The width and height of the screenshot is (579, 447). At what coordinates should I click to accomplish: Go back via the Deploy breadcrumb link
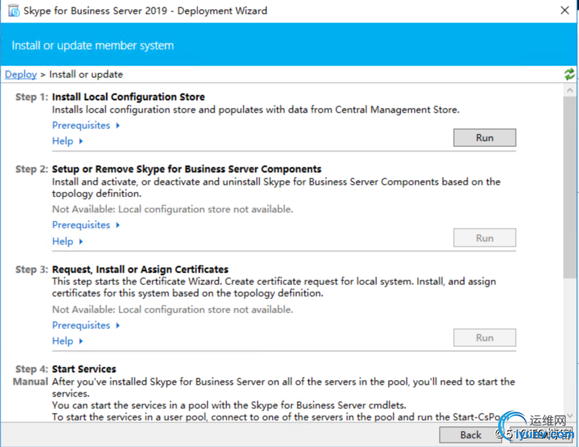coord(20,74)
